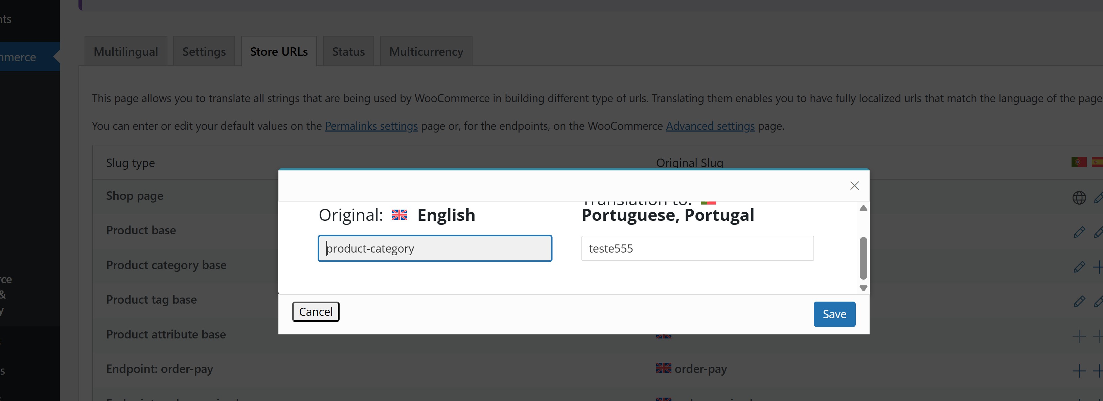Viewport: 1103px width, 401px height.
Task: Click the dialog vertical scrollbar thumb
Action: [863, 258]
